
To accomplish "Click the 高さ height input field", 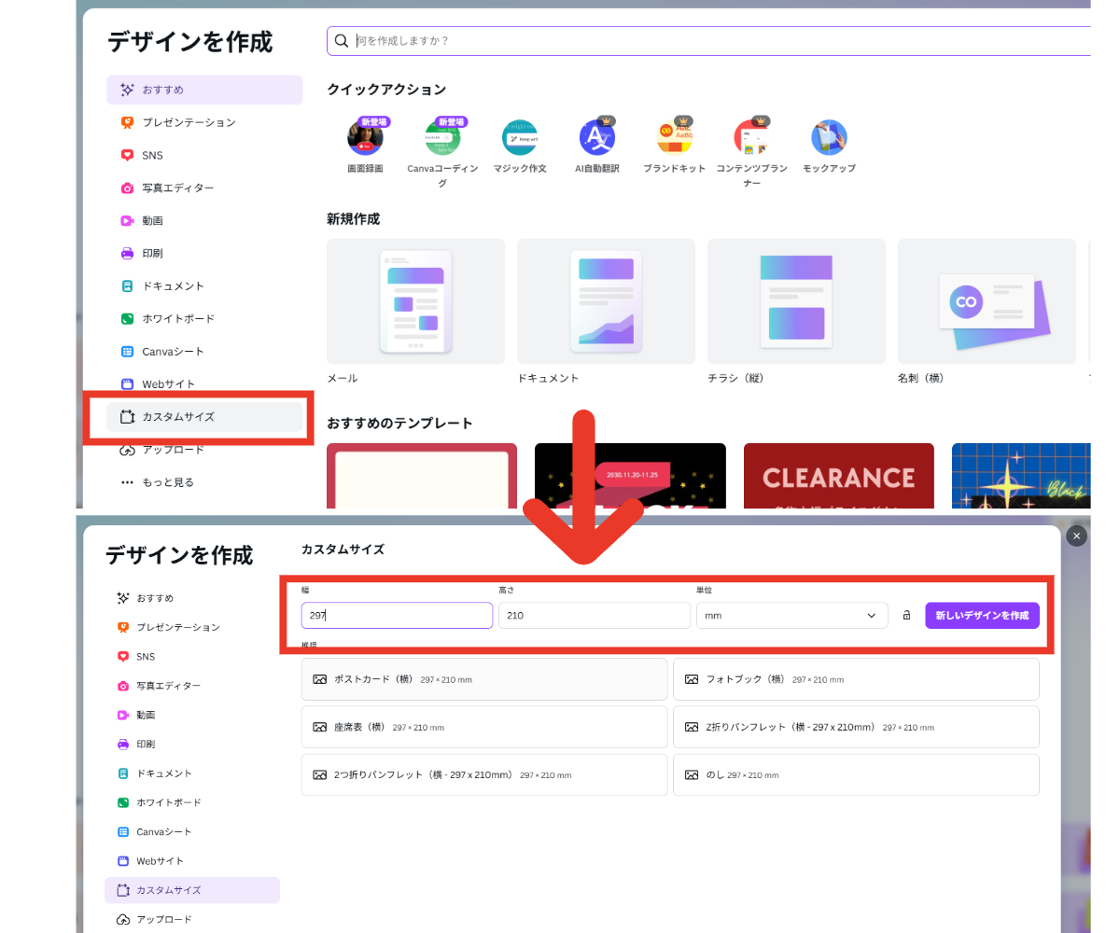I will tap(594, 616).
